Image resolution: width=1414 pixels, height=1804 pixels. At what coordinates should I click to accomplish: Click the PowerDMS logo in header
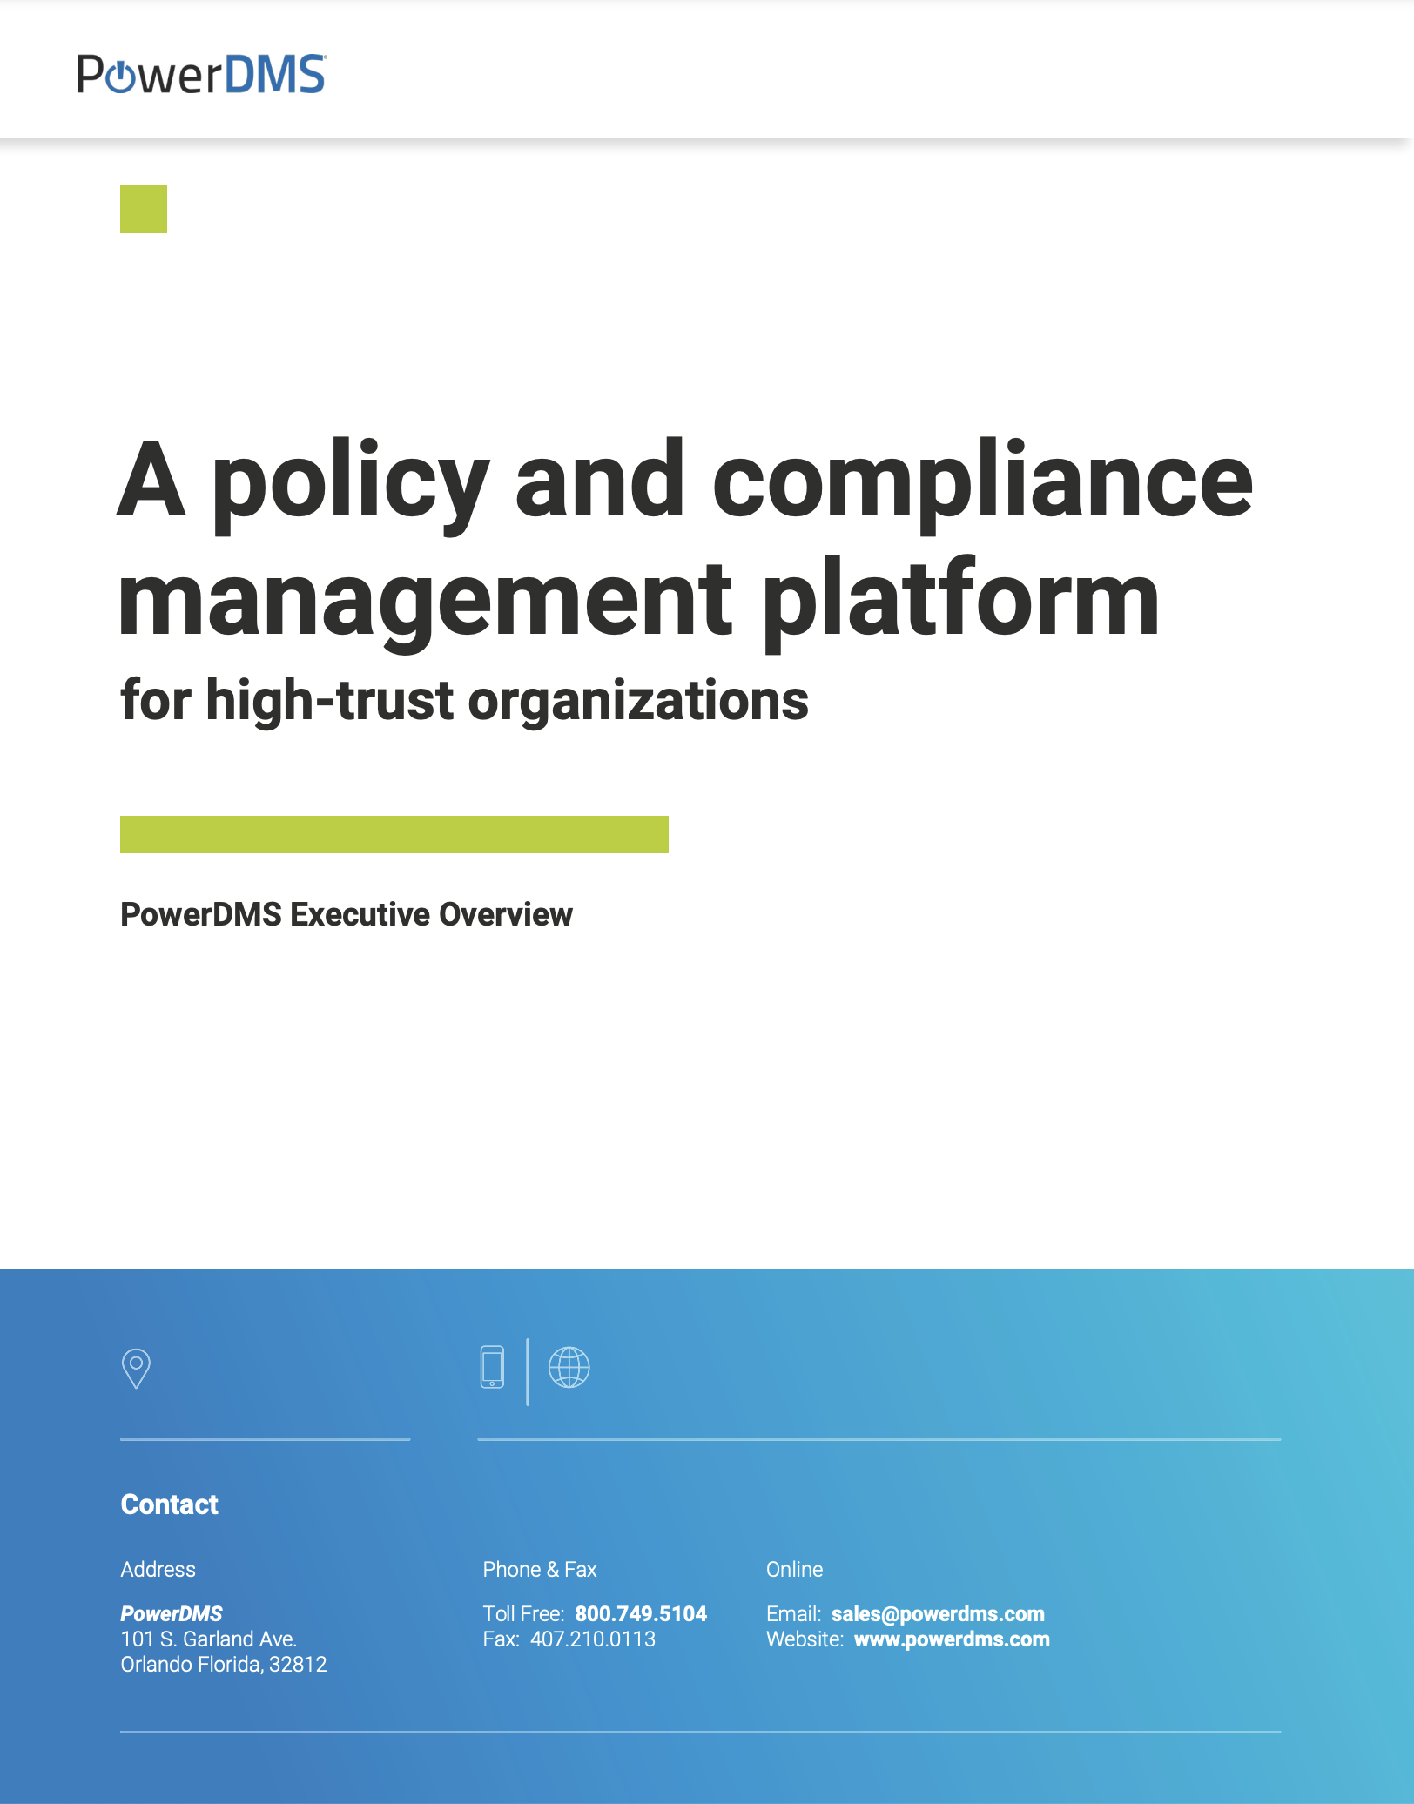click(202, 74)
